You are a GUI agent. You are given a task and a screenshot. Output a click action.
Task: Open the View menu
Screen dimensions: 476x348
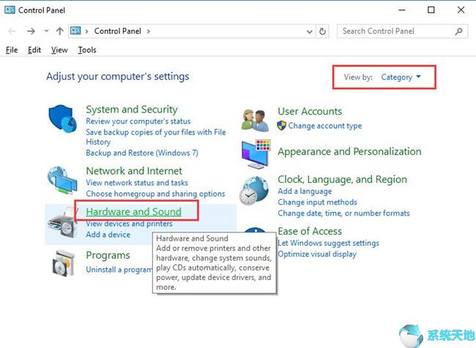(x=59, y=50)
